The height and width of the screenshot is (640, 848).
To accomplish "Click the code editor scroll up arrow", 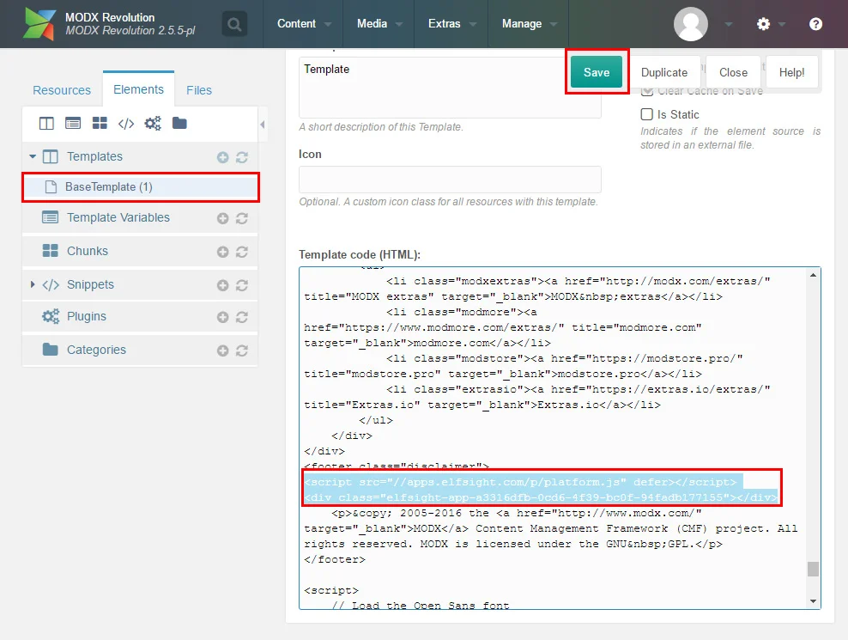I will click(x=813, y=276).
